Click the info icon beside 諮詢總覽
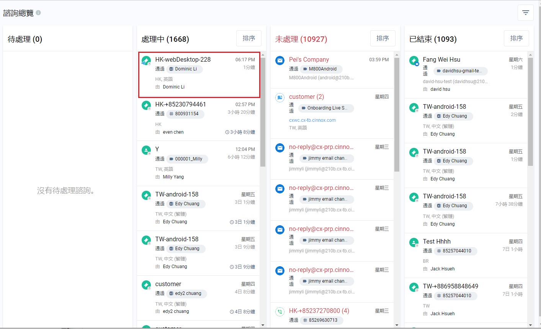541x329 pixels. [38, 13]
